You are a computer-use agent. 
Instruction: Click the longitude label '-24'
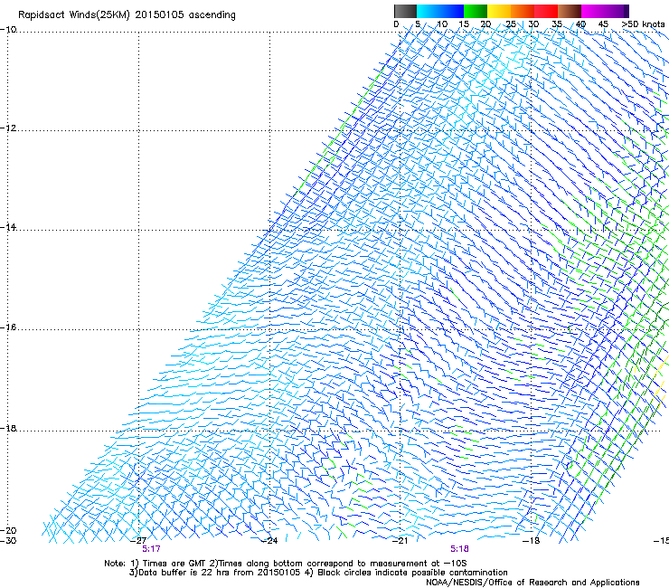[x=269, y=541]
